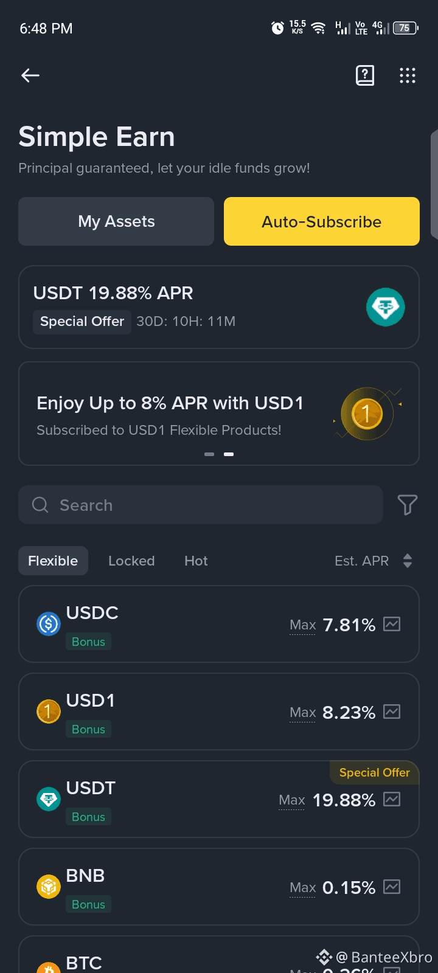Tap the Tether logo in promo card
This screenshot has width=438, height=973.
pos(386,307)
